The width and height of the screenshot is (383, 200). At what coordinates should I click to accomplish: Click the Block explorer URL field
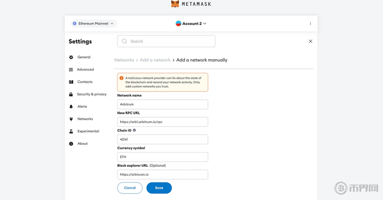[163, 175]
